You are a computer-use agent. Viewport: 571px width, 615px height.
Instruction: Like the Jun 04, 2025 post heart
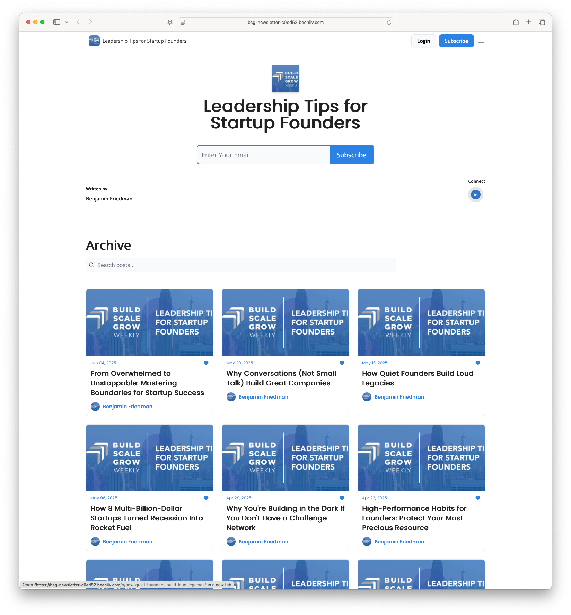(206, 363)
